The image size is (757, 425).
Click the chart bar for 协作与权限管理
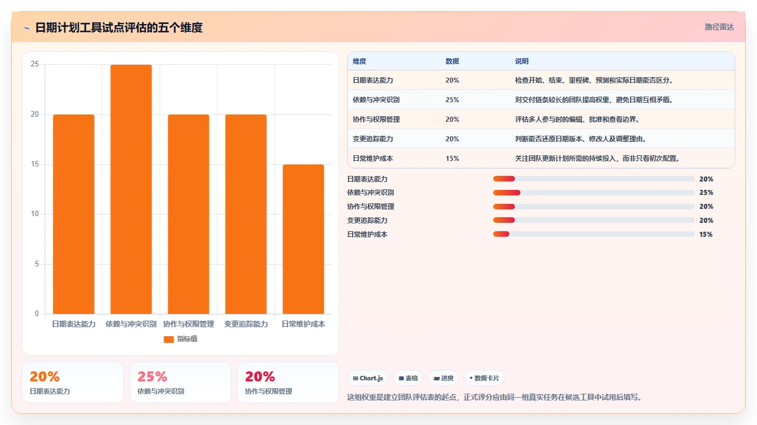click(188, 214)
